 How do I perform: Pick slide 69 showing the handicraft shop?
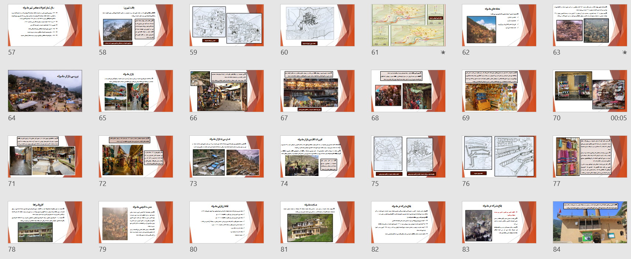coord(499,91)
